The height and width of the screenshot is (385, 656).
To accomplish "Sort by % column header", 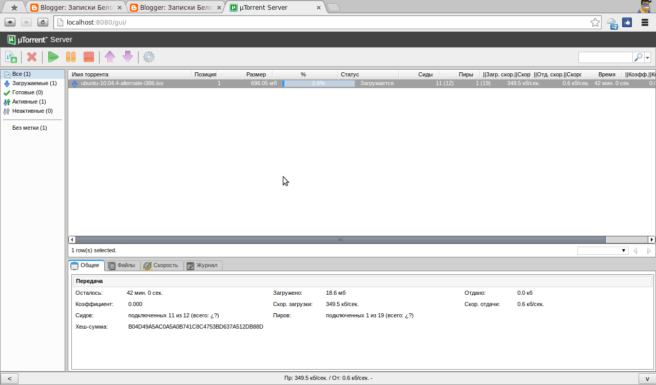I will [x=305, y=74].
